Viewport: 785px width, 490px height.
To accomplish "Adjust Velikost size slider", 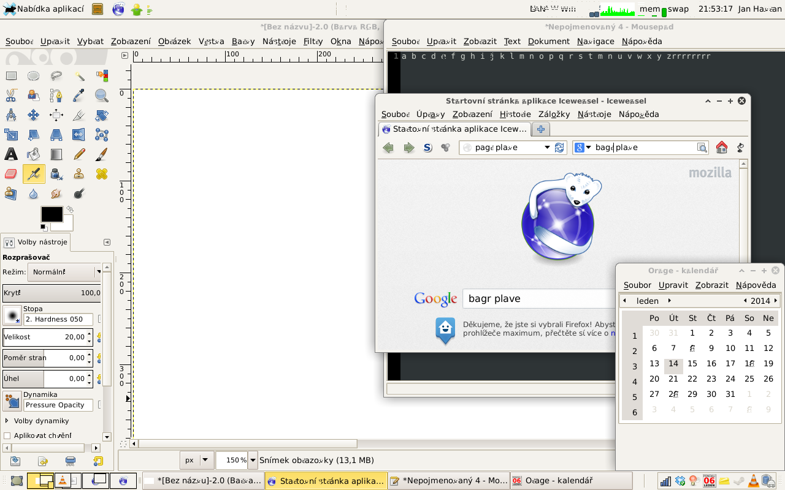I will pos(44,337).
